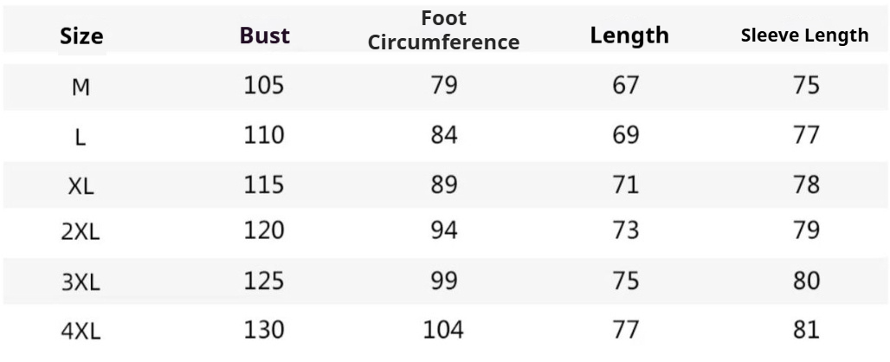Click foot circumference value 104
This screenshot has height=362, width=890.
coord(443,330)
